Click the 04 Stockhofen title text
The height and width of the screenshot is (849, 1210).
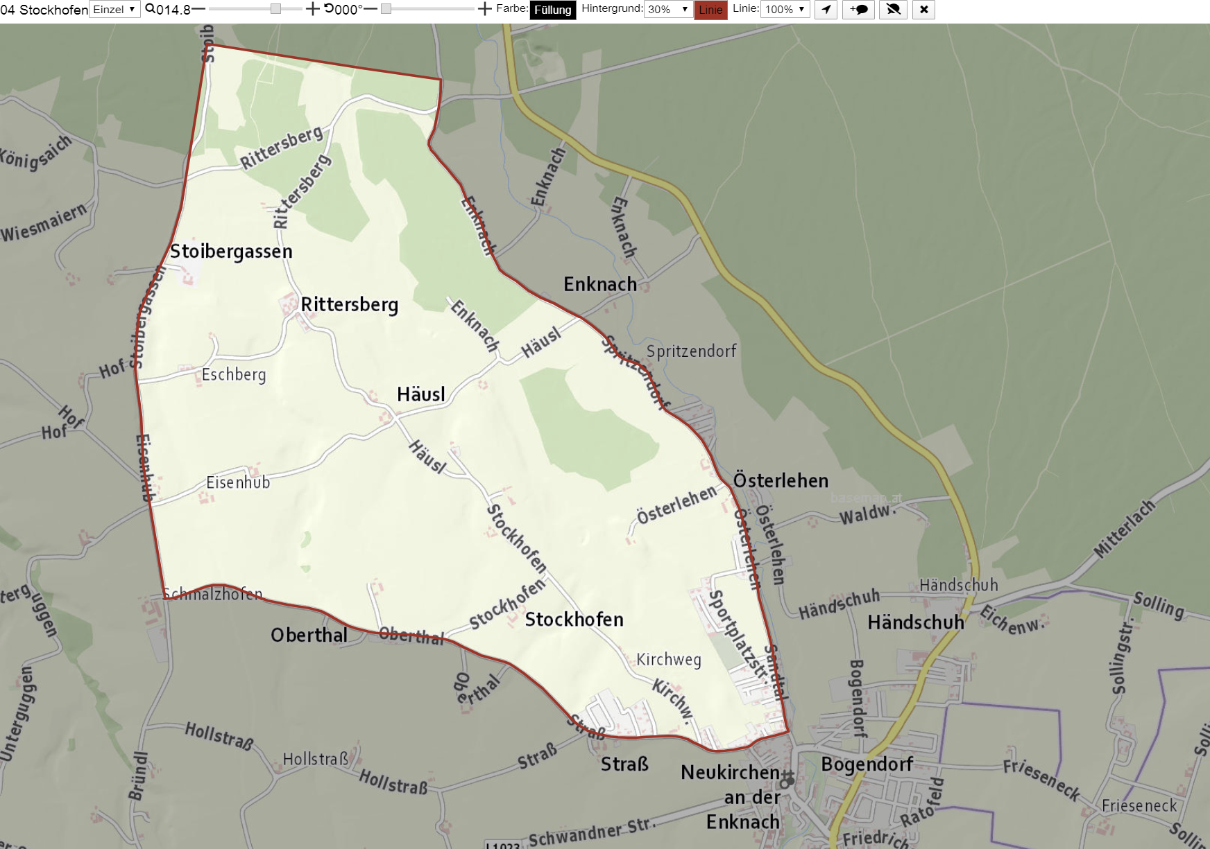[44, 10]
